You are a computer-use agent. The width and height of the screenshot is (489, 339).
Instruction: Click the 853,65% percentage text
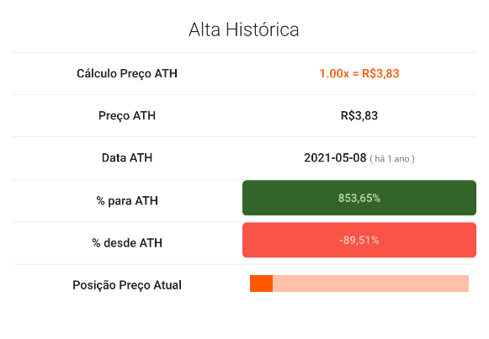[x=359, y=198]
